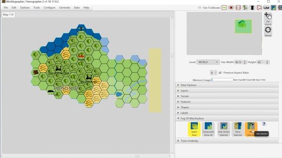Increase Hex Width with the up stepper
Screen dimensions: 282x158
pos(245,61)
